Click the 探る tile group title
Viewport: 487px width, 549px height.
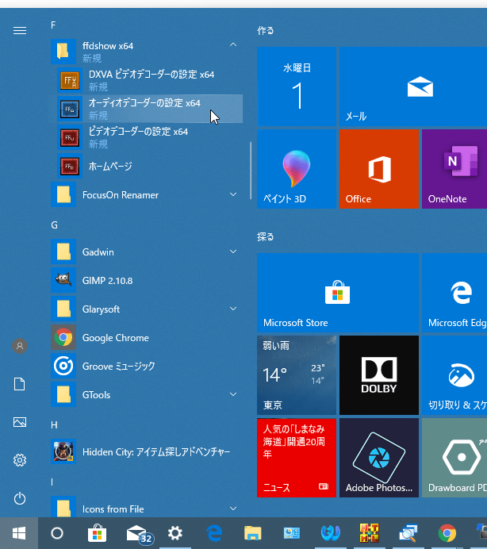click(266, 237)
